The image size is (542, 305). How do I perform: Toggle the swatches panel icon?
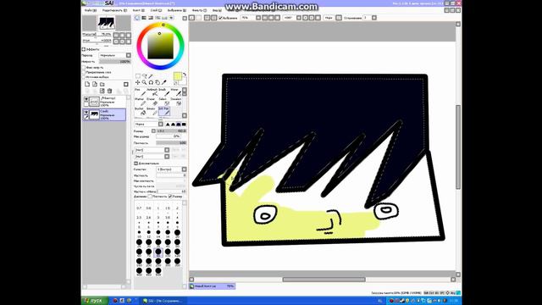(164, 18)
